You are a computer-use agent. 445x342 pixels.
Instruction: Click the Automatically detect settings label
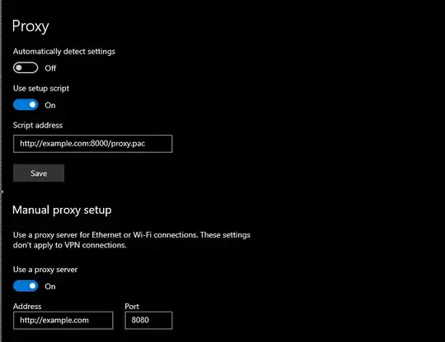(64, 52)
